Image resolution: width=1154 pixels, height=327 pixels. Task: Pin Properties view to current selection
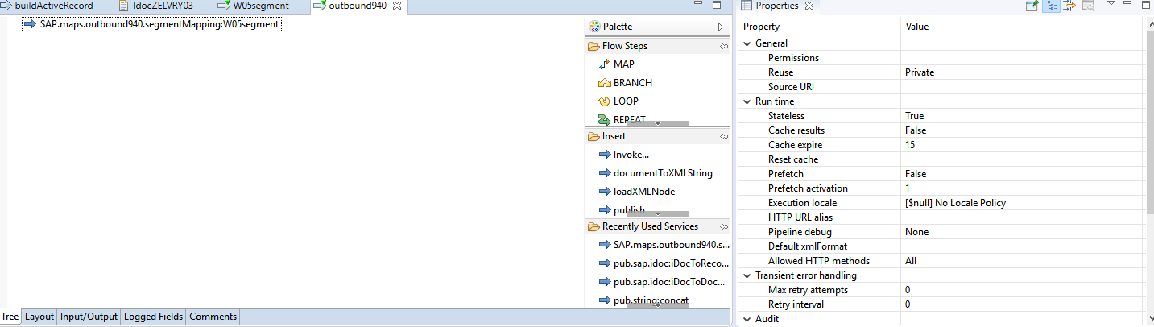pyautogui.click(x=1032, y=6)
